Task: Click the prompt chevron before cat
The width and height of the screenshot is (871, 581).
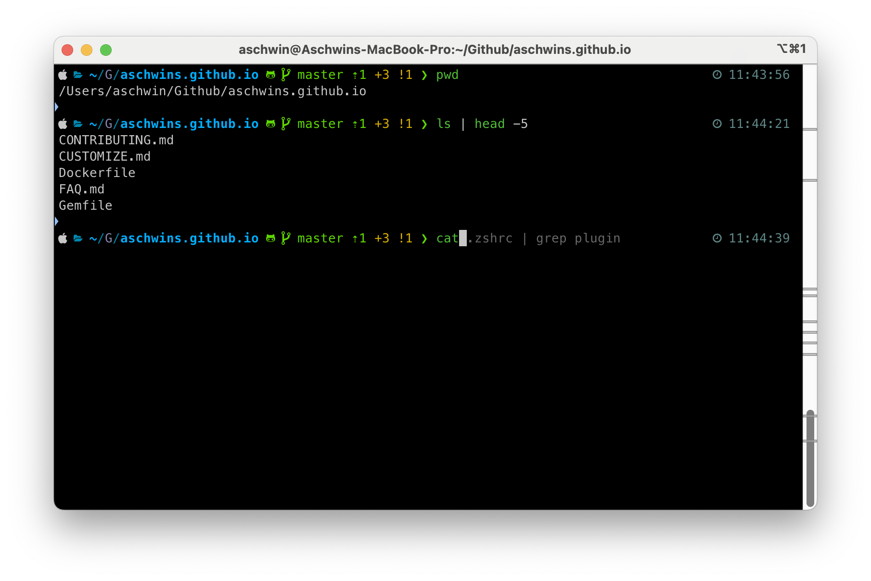Action: [424, 239]
